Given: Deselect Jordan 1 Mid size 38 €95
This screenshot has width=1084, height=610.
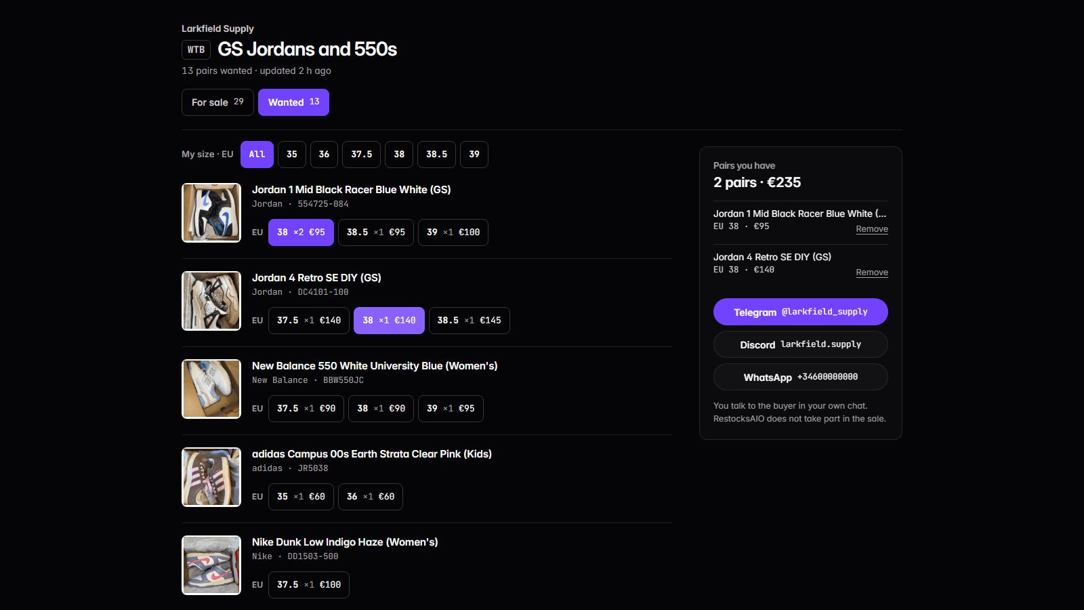Looking at the screenshot, I should click(301, 232).
